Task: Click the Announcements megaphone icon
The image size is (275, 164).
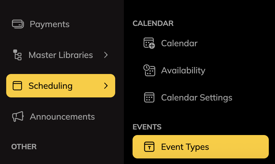Action: point(18,117)
